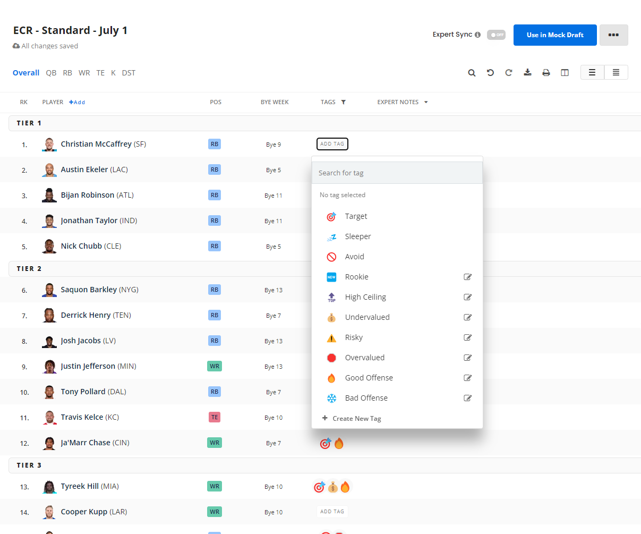Open the print icon
Image resolution: width=641 pixels, height=534 pixels.
[546, 72]
